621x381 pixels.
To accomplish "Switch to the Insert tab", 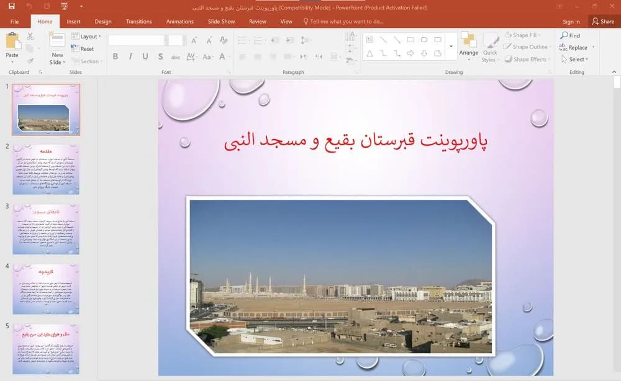I will [73, 22].
